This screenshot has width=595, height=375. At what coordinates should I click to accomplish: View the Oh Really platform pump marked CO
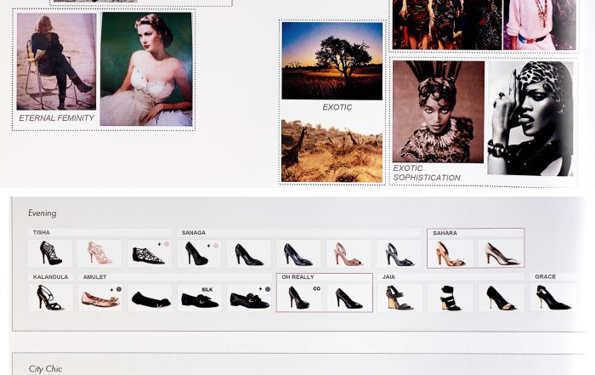tap(300, 298)
